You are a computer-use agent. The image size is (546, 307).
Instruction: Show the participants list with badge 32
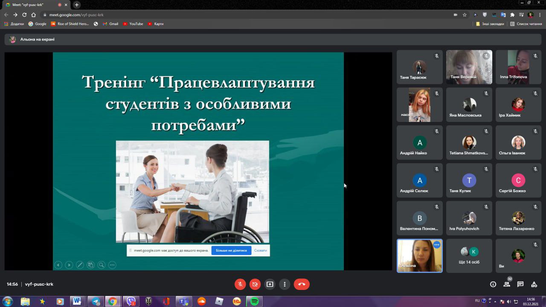click(507, 284)
